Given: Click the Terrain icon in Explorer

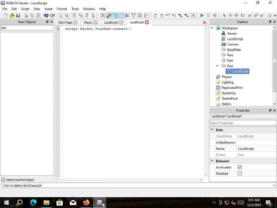Looking at the screenshot, I should click(x=223, y=33).
